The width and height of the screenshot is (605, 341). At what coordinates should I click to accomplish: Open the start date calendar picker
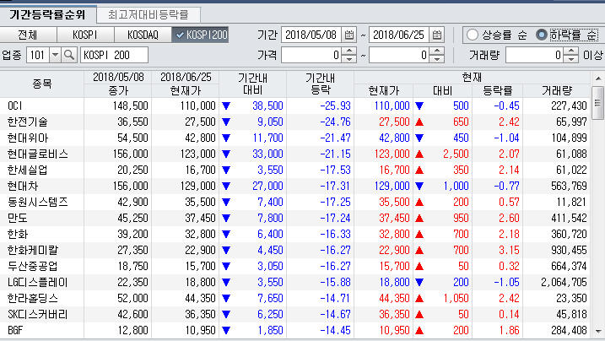coord(349,35)
